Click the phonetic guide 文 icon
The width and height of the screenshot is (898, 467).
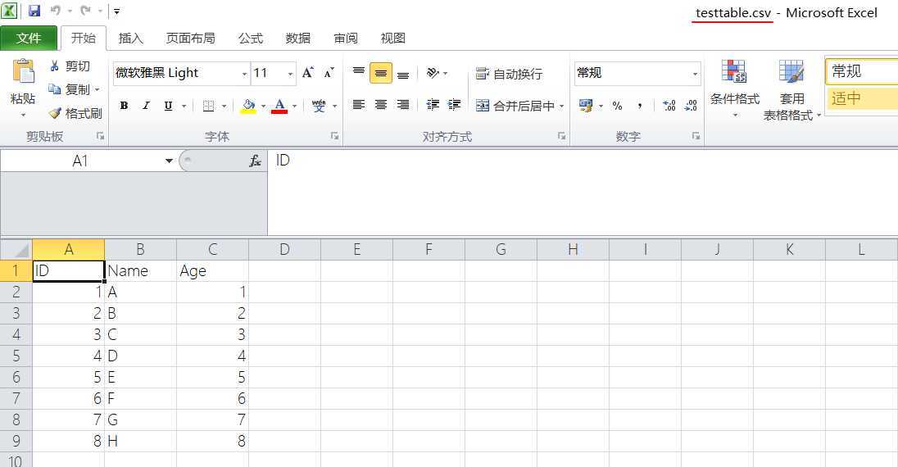[319, 106]
